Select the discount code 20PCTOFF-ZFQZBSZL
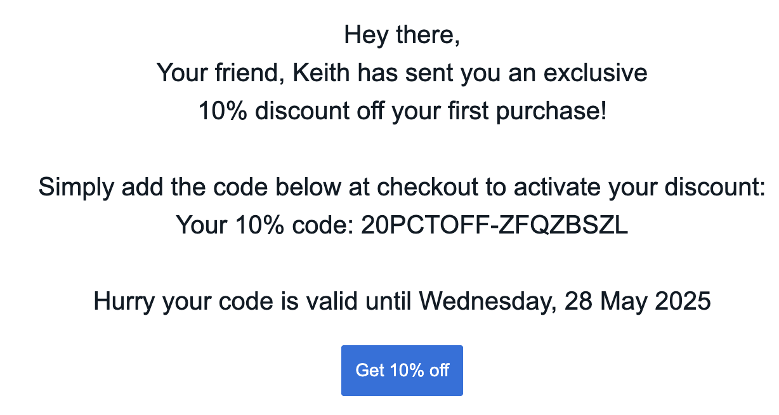The height and width of the screenshot is (415, 779). pos(495,225)
